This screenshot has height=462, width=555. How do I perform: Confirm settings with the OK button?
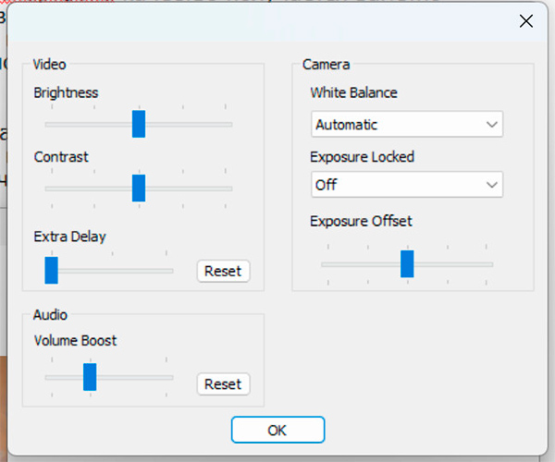[277, 430]
